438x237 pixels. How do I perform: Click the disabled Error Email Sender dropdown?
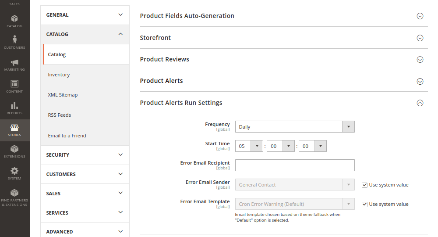[x=295, y=185]
